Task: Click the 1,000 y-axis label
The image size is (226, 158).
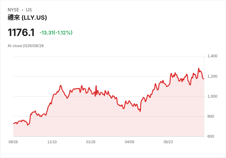Action: 212,96
